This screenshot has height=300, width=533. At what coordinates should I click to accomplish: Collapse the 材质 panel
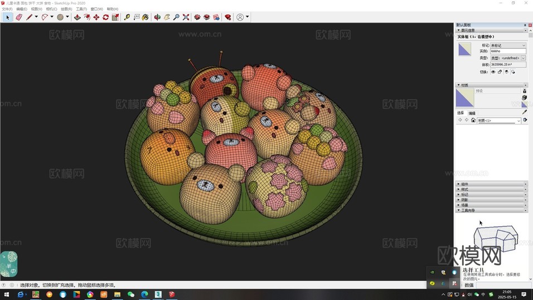[x=458, y=85]
